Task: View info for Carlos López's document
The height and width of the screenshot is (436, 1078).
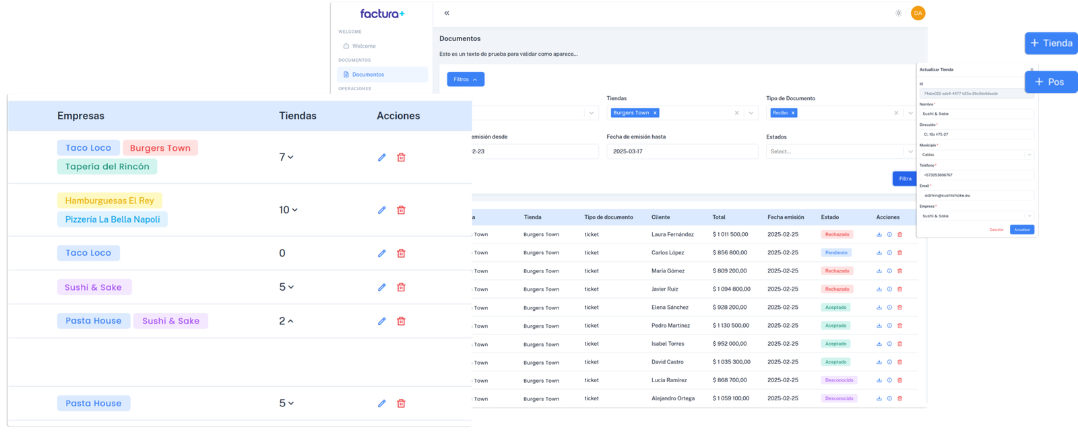Action: 889,253
